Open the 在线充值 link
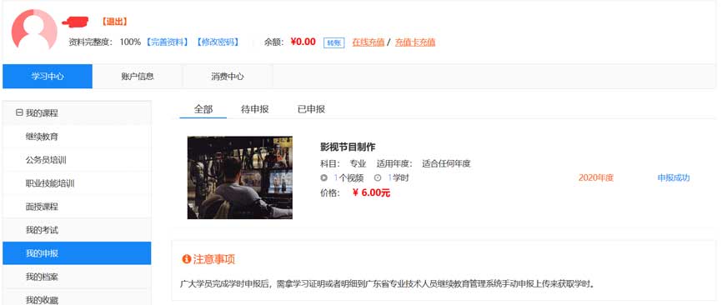 [x=369, y=42]
